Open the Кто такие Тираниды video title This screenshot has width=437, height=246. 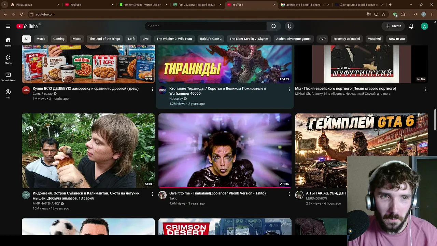(x=218, y=91)
